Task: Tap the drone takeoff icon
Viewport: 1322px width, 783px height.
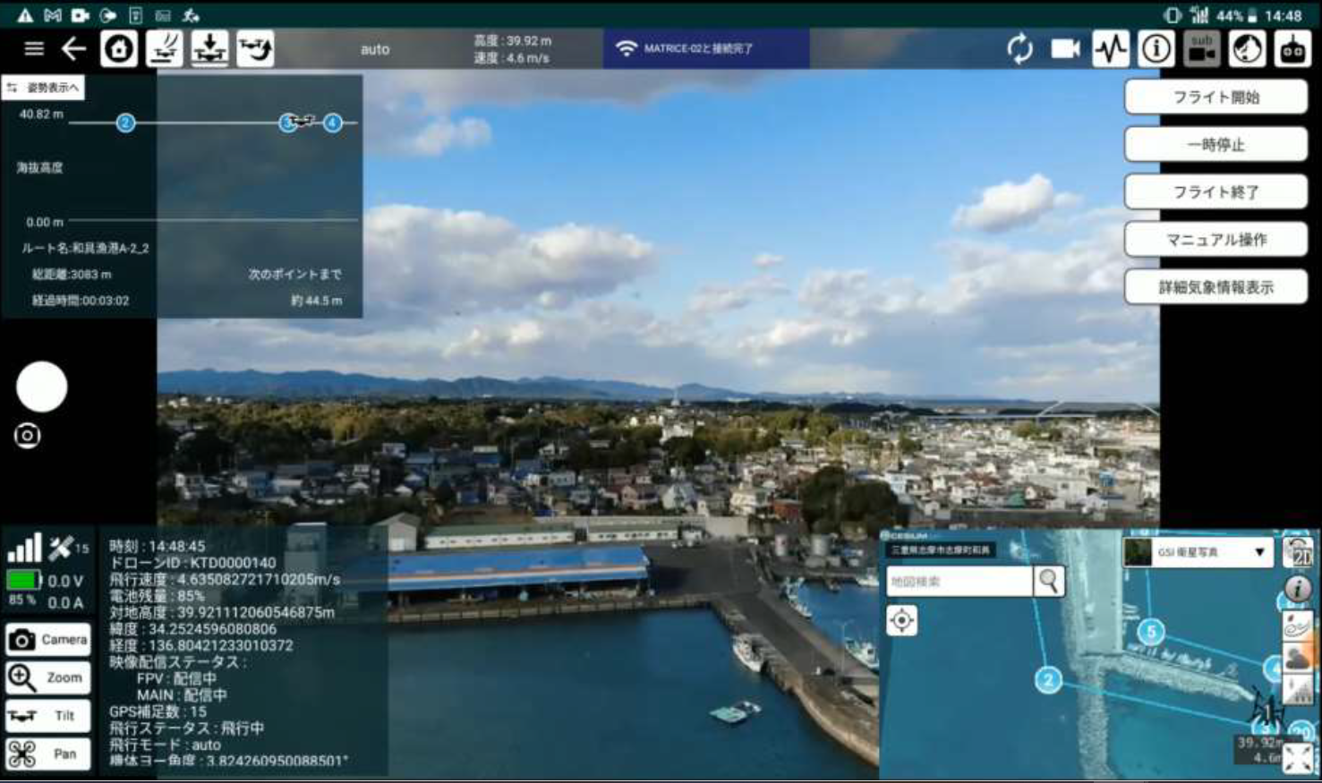Action: (x=165, y=48)
